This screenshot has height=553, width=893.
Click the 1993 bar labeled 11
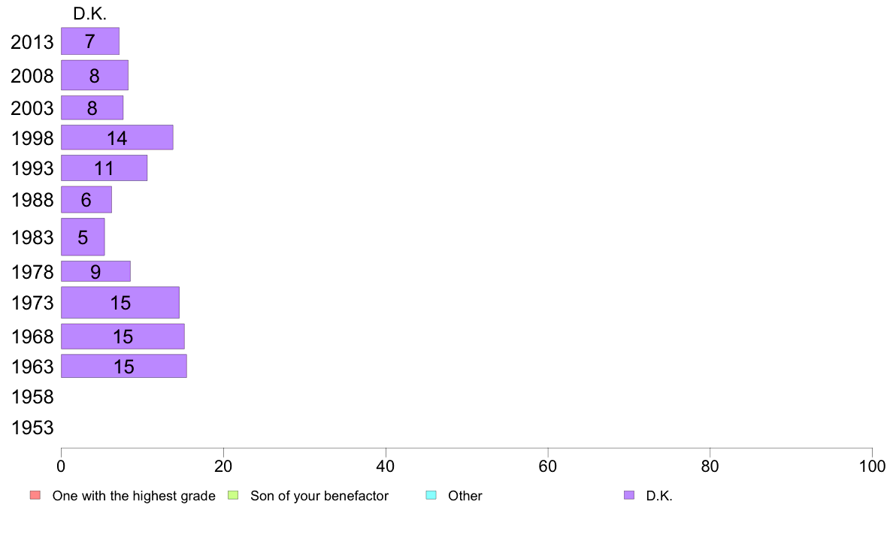pos(104,168)
